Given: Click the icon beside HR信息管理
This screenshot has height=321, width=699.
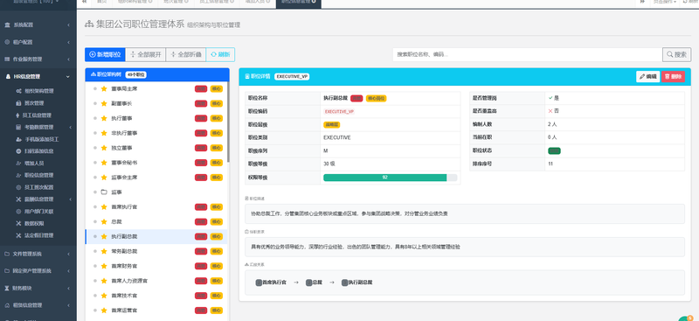Looking at the screenshot, I should [x=8, y=77].
